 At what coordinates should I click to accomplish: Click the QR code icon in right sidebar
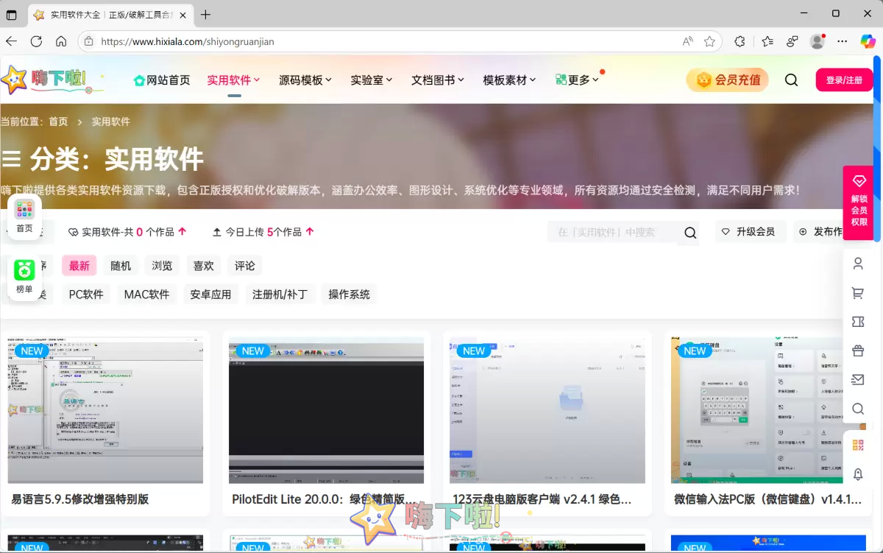click(x=858, y=445)
